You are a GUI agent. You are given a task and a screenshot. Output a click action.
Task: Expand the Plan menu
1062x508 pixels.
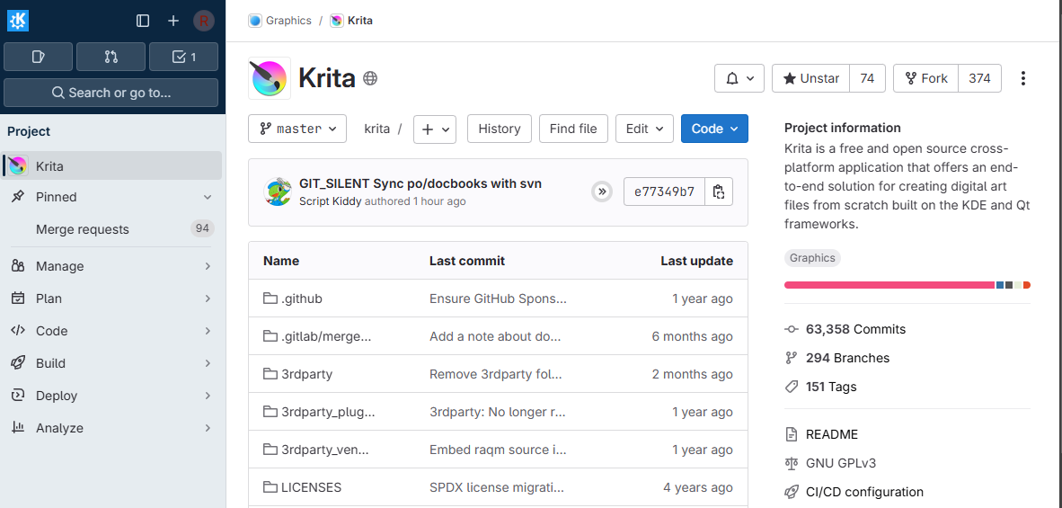coord(111,299)
